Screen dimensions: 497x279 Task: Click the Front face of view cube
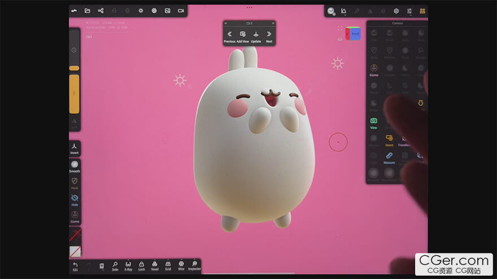tap(355, 34)
